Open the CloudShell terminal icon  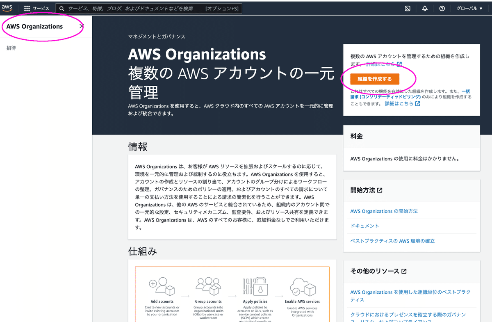(408, 8)
